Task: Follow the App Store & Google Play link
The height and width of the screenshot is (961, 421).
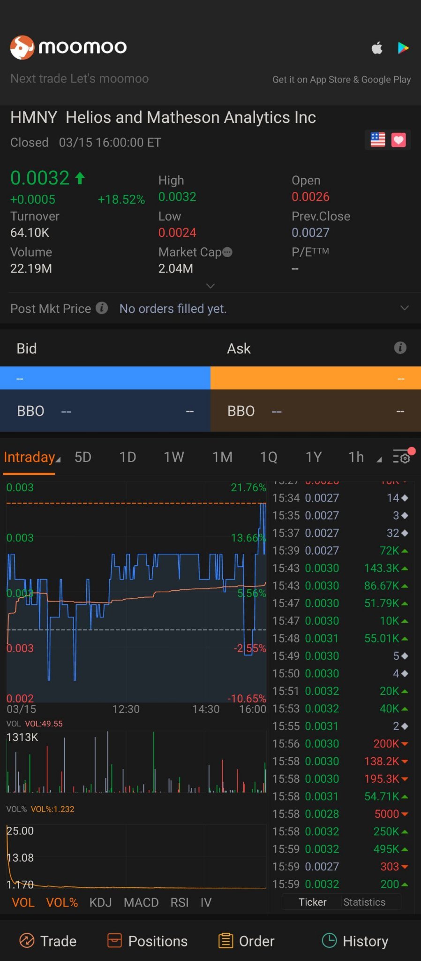Action: click(341, 79)
